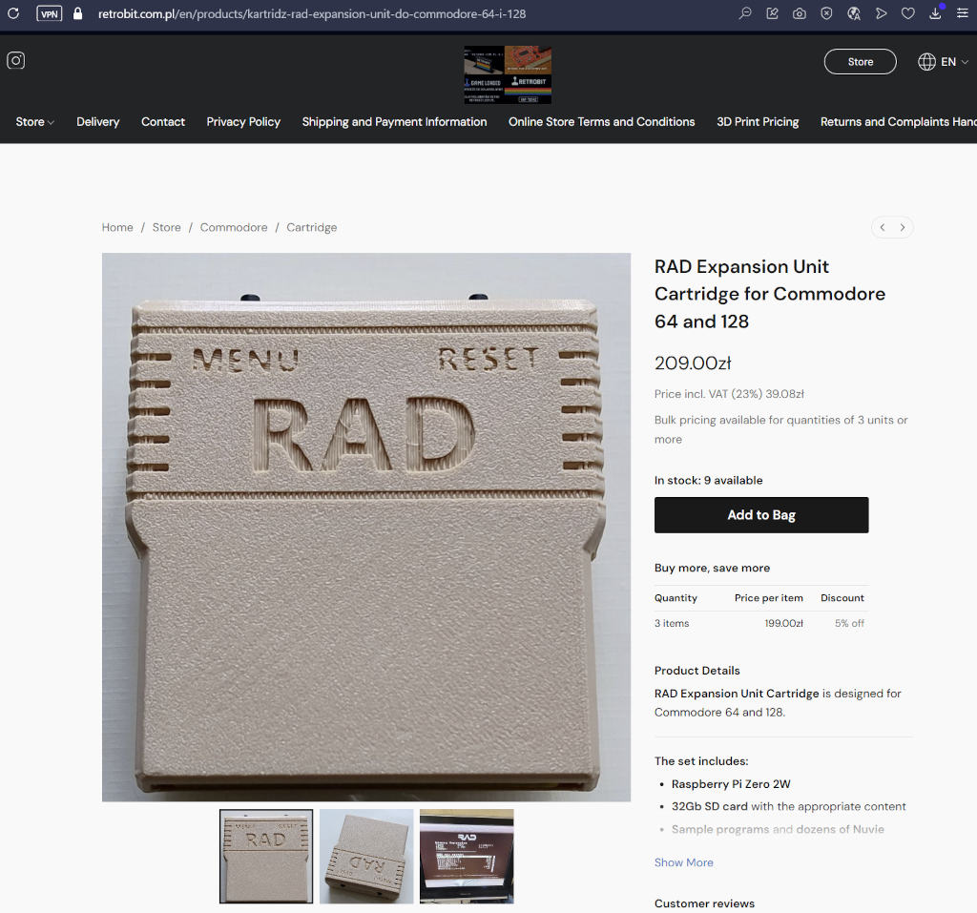977x913 pixels.
Task: Click the address bar URL field
Action: click(312, 13)
